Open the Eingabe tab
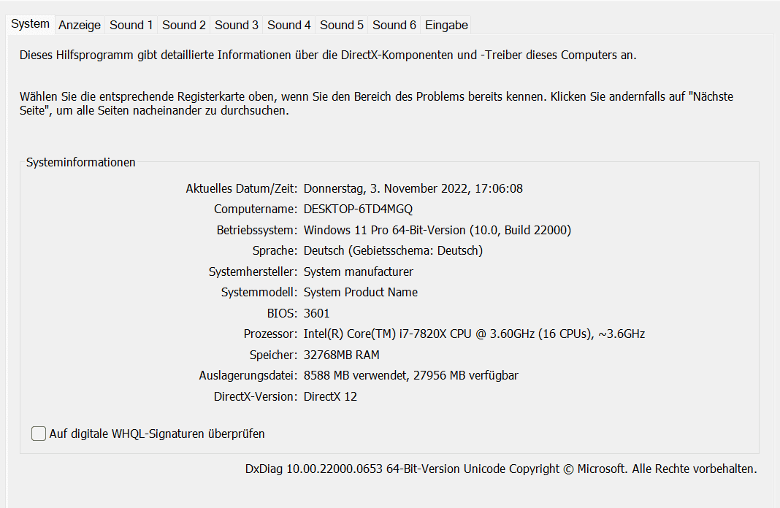 point(446,25)
